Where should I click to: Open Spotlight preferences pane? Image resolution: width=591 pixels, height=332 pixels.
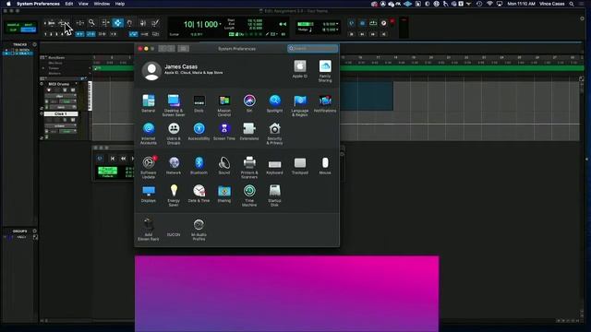(274, 103)
